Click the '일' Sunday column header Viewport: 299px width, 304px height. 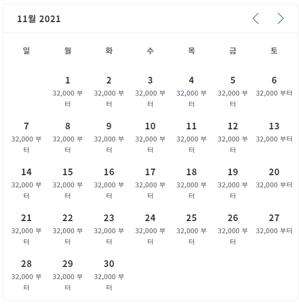(26, 51)
